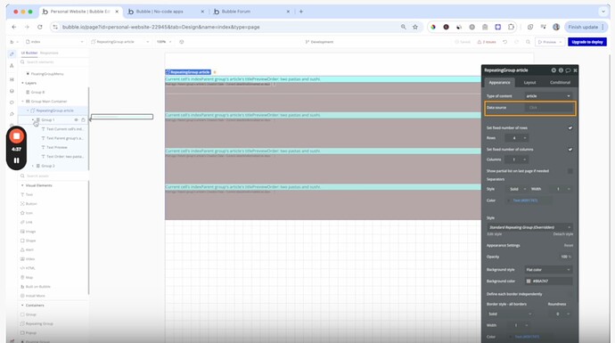This screenshot has height=343, width=615.
Task: Switch to the Conditional tab
Action: [560, 82]
